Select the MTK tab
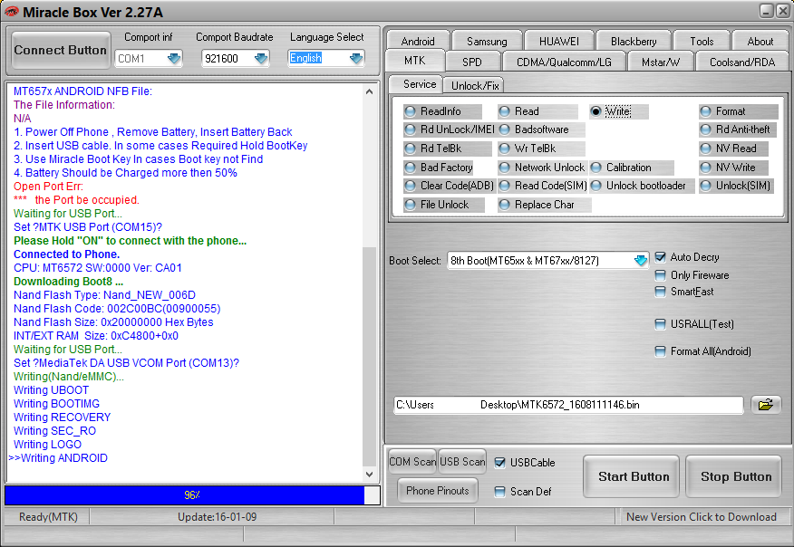794x547 pixels. (415, 61)
